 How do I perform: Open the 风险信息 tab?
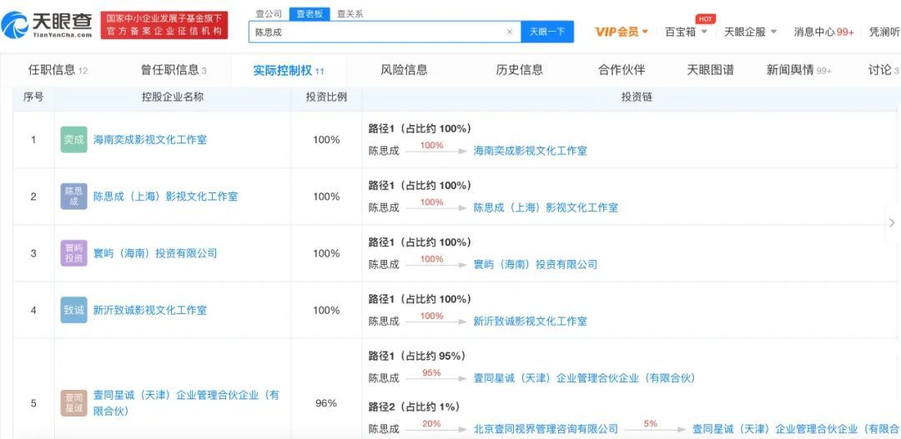404,70
